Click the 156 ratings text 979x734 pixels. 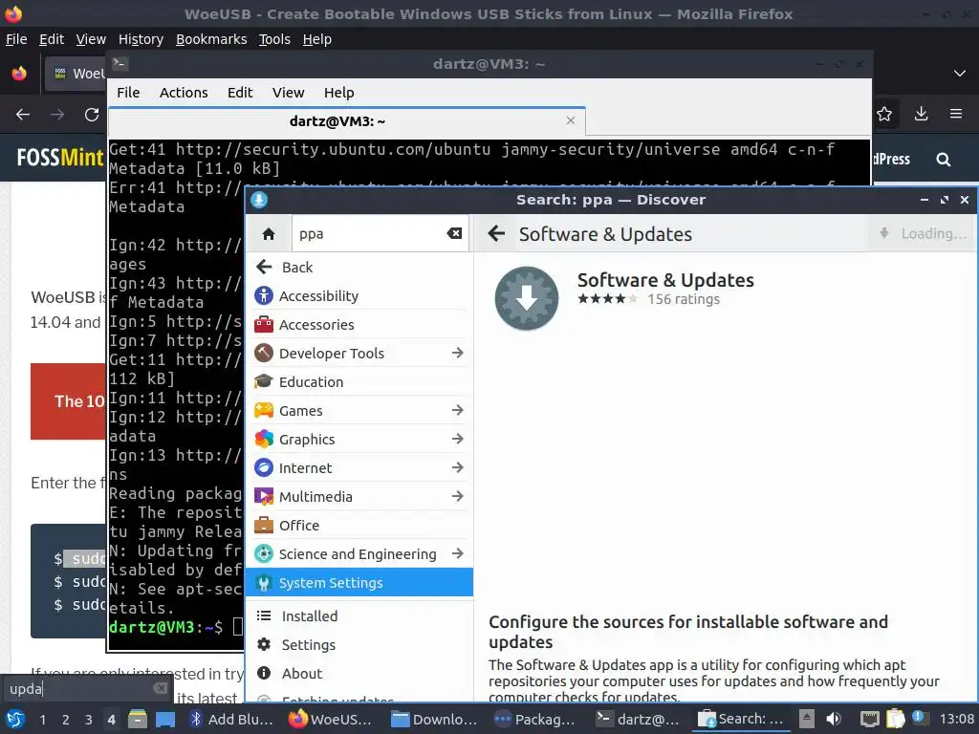pyautogui.click(x=683, y=299)
